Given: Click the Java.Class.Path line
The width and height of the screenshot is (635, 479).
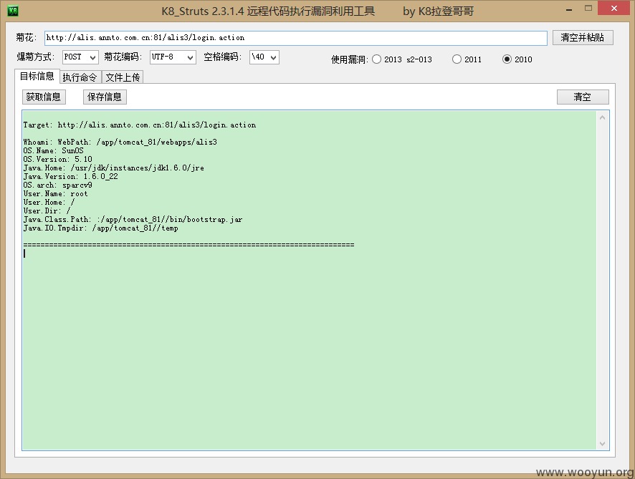Looking at the screenshot, I should point(133,219).
